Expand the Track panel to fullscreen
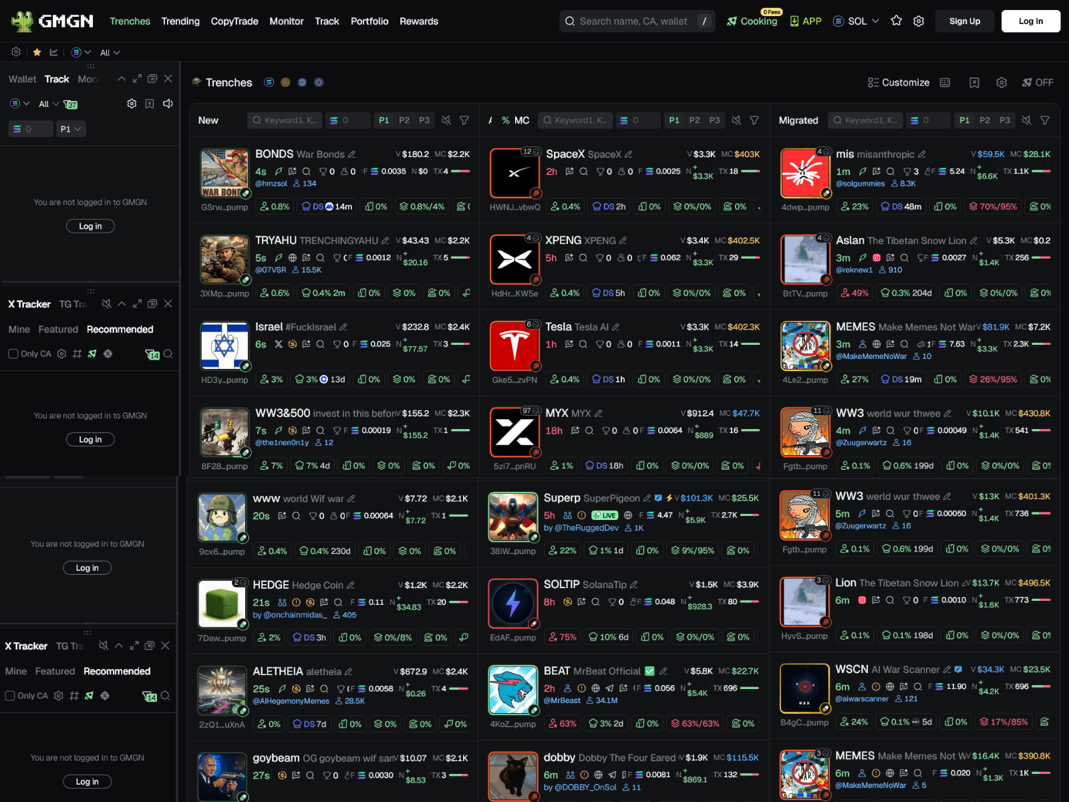Image resolution: width=1069 pixels, height=802 pixels. coord(137,79)
